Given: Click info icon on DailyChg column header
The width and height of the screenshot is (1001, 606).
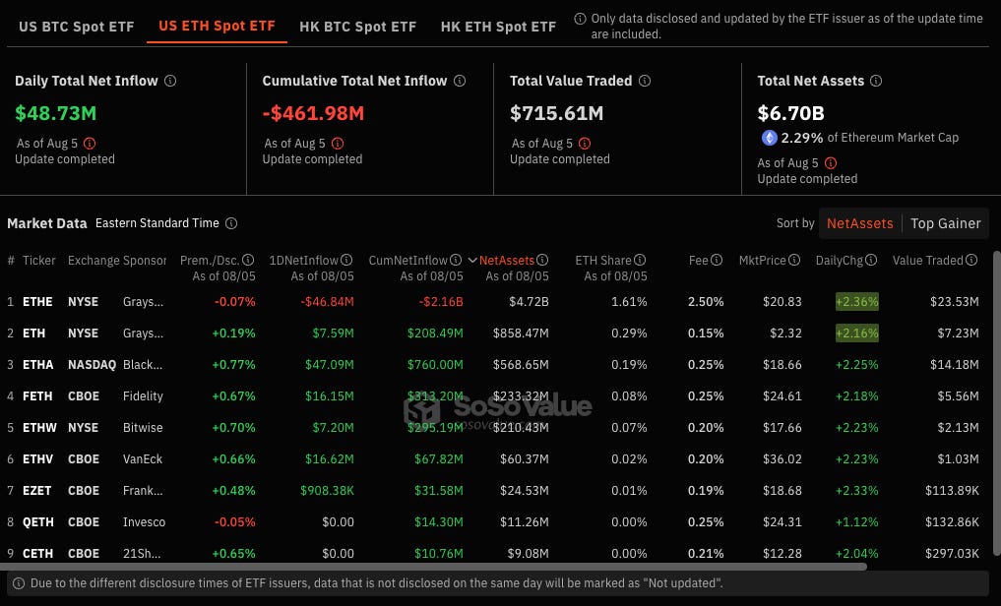Looking at the screenshot, I should click(x=871, y=261).
